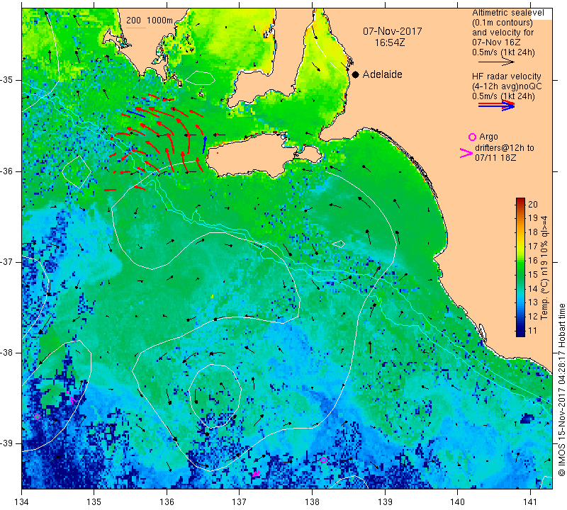The width and height of the screenshot is (567, 510).
Task: Click the latitude label -35
Action: point(9,79)
